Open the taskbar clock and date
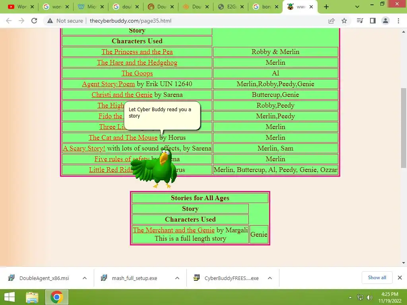 pyautogui.click(x=390, y=297)
